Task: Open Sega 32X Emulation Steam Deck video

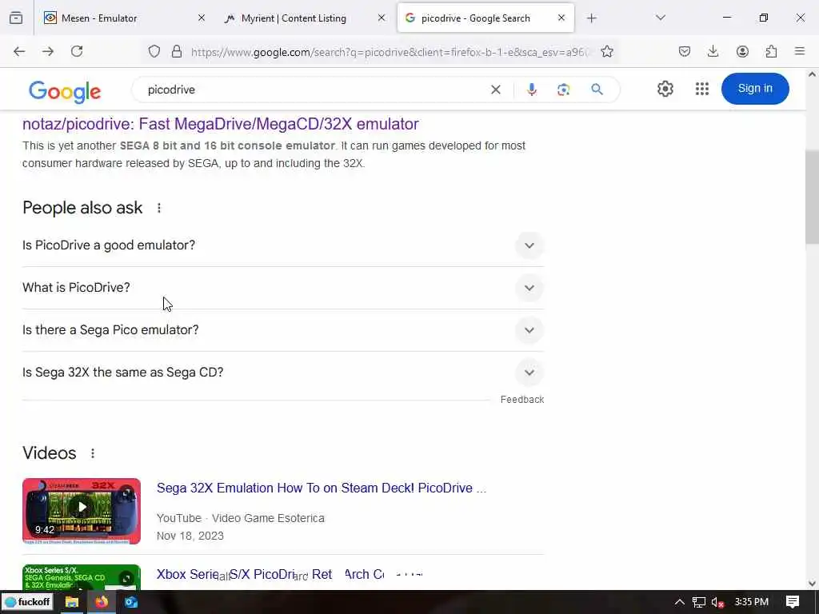Action: coord(322,488)
